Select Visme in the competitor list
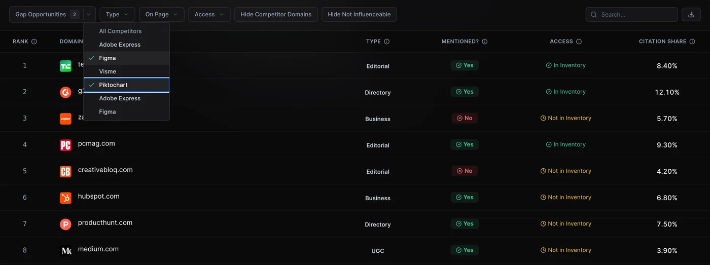Image resolution: width=710 pixels, height=265 pixels. coord(126,71)
